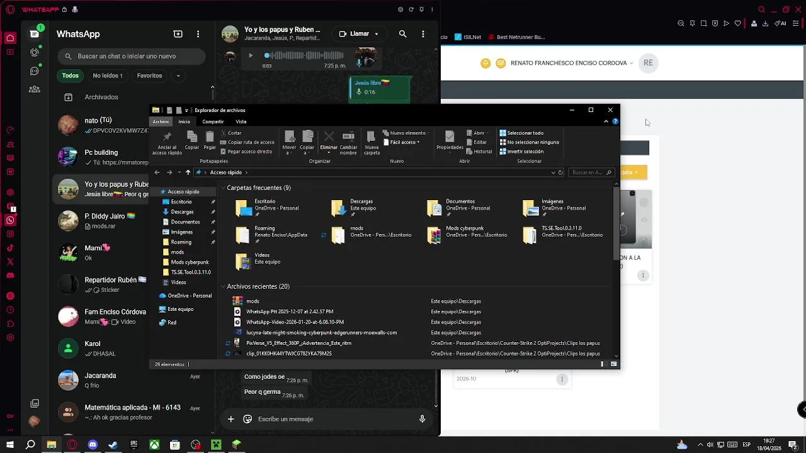Image resolution: width=806 pixels, height=453 pixels.
Task: Open WhatsApp Communities icon in left rail
Action: 35,89
